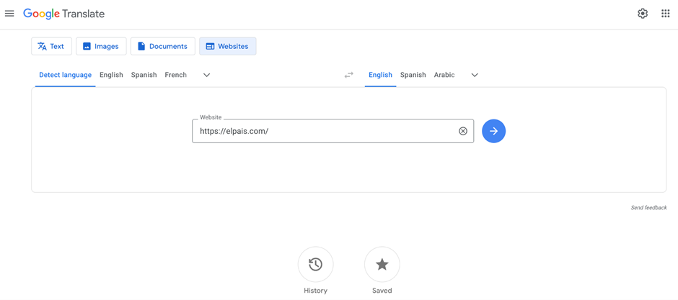678x300 pixels.
Task: Expand more source languages chevron
Action: [x=207, y=75]
